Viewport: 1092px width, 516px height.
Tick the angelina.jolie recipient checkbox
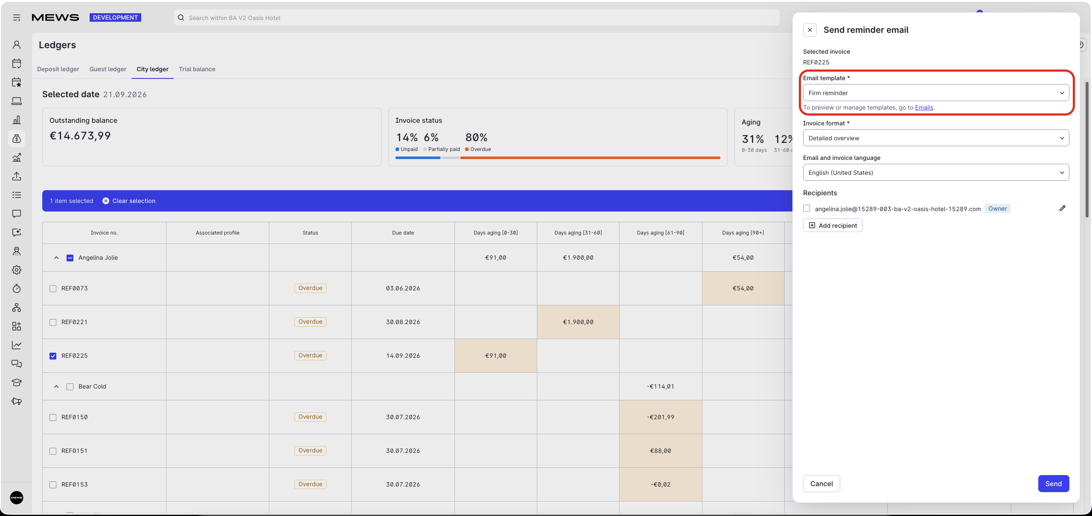pyautogui.click(x=807, y=208)
